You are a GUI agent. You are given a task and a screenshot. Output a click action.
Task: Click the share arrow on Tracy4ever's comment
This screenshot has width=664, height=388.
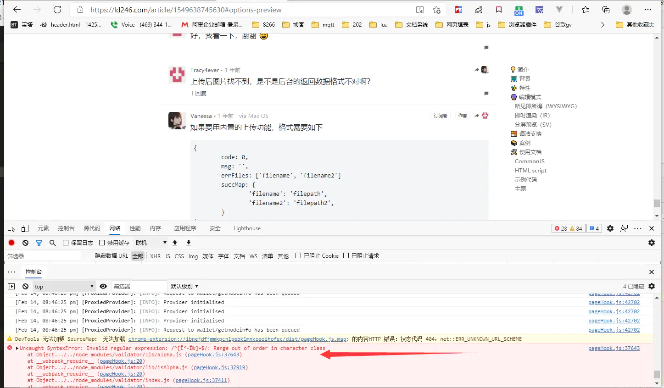click(x=477, y=70)
